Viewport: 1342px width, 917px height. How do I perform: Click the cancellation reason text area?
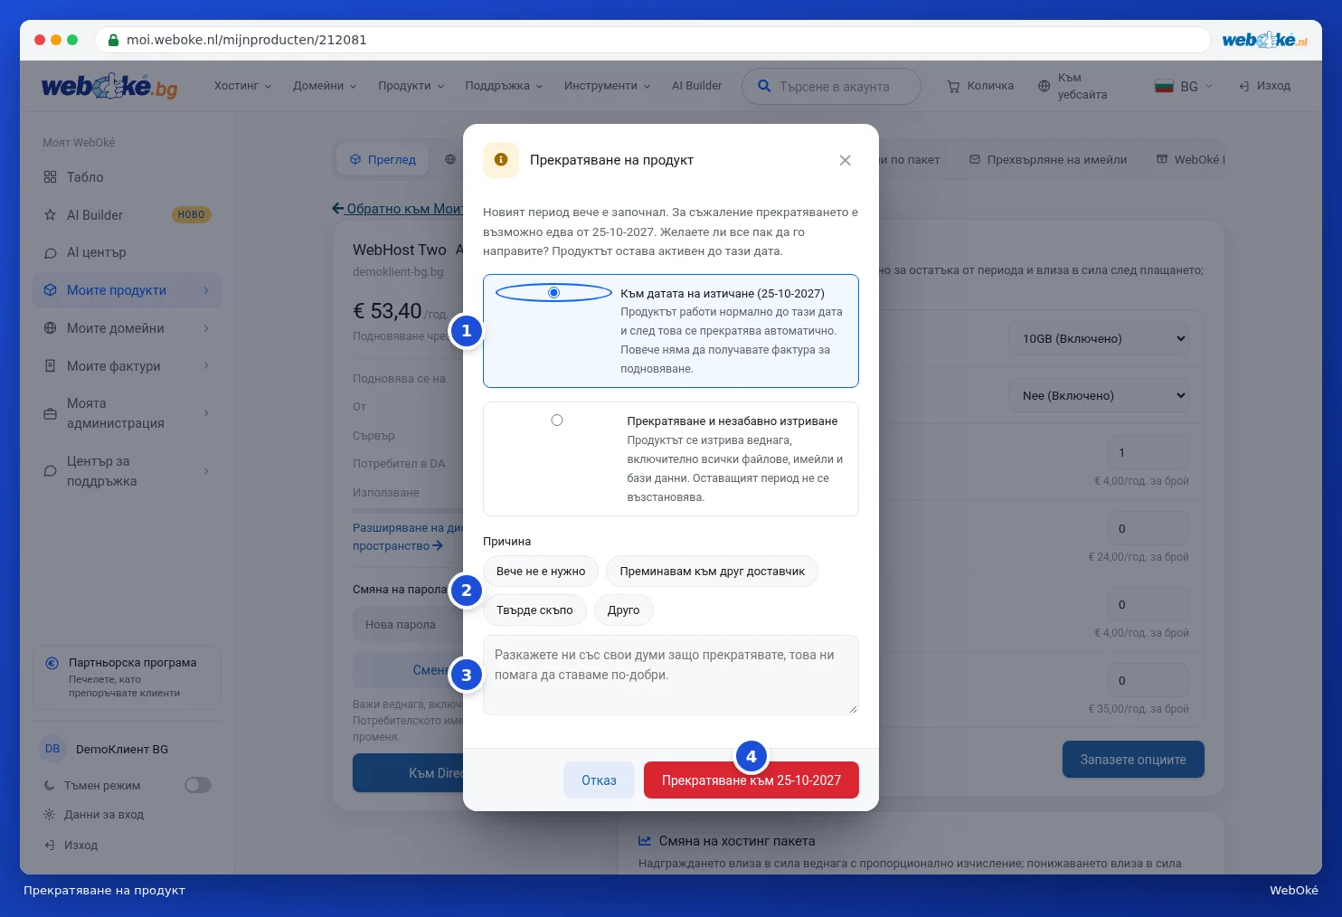coord(671,675)
